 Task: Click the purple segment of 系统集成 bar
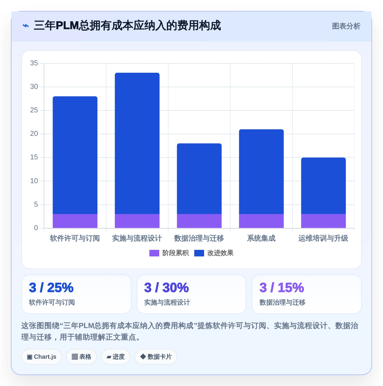(x=261, y=221)
